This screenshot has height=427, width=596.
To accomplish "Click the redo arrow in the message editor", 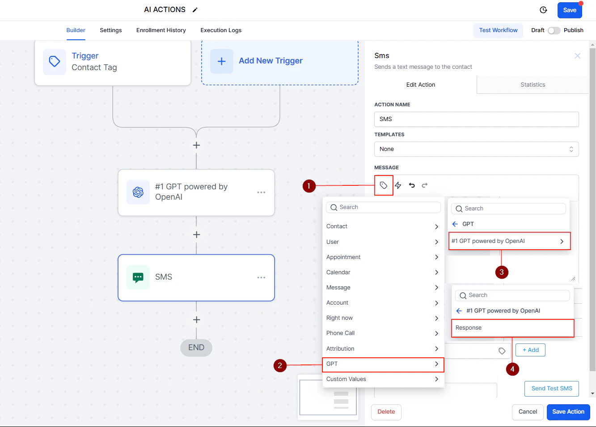I will pyautogui.click(x=424, y=185).
